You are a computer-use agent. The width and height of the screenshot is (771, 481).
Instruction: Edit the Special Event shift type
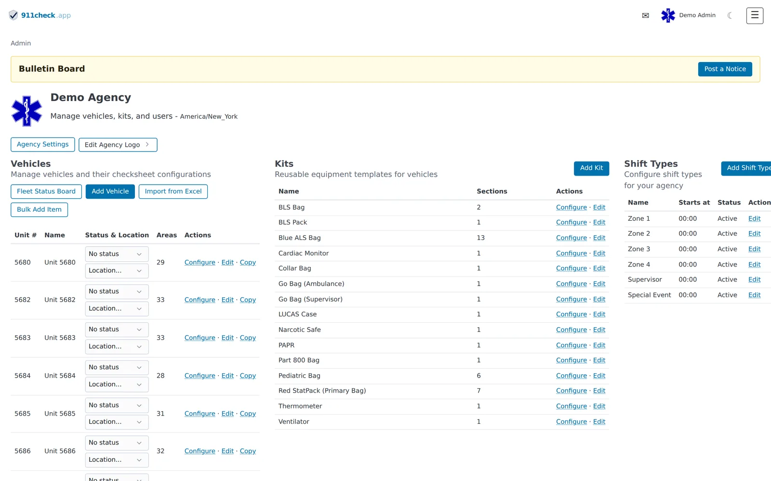point(754,295)
